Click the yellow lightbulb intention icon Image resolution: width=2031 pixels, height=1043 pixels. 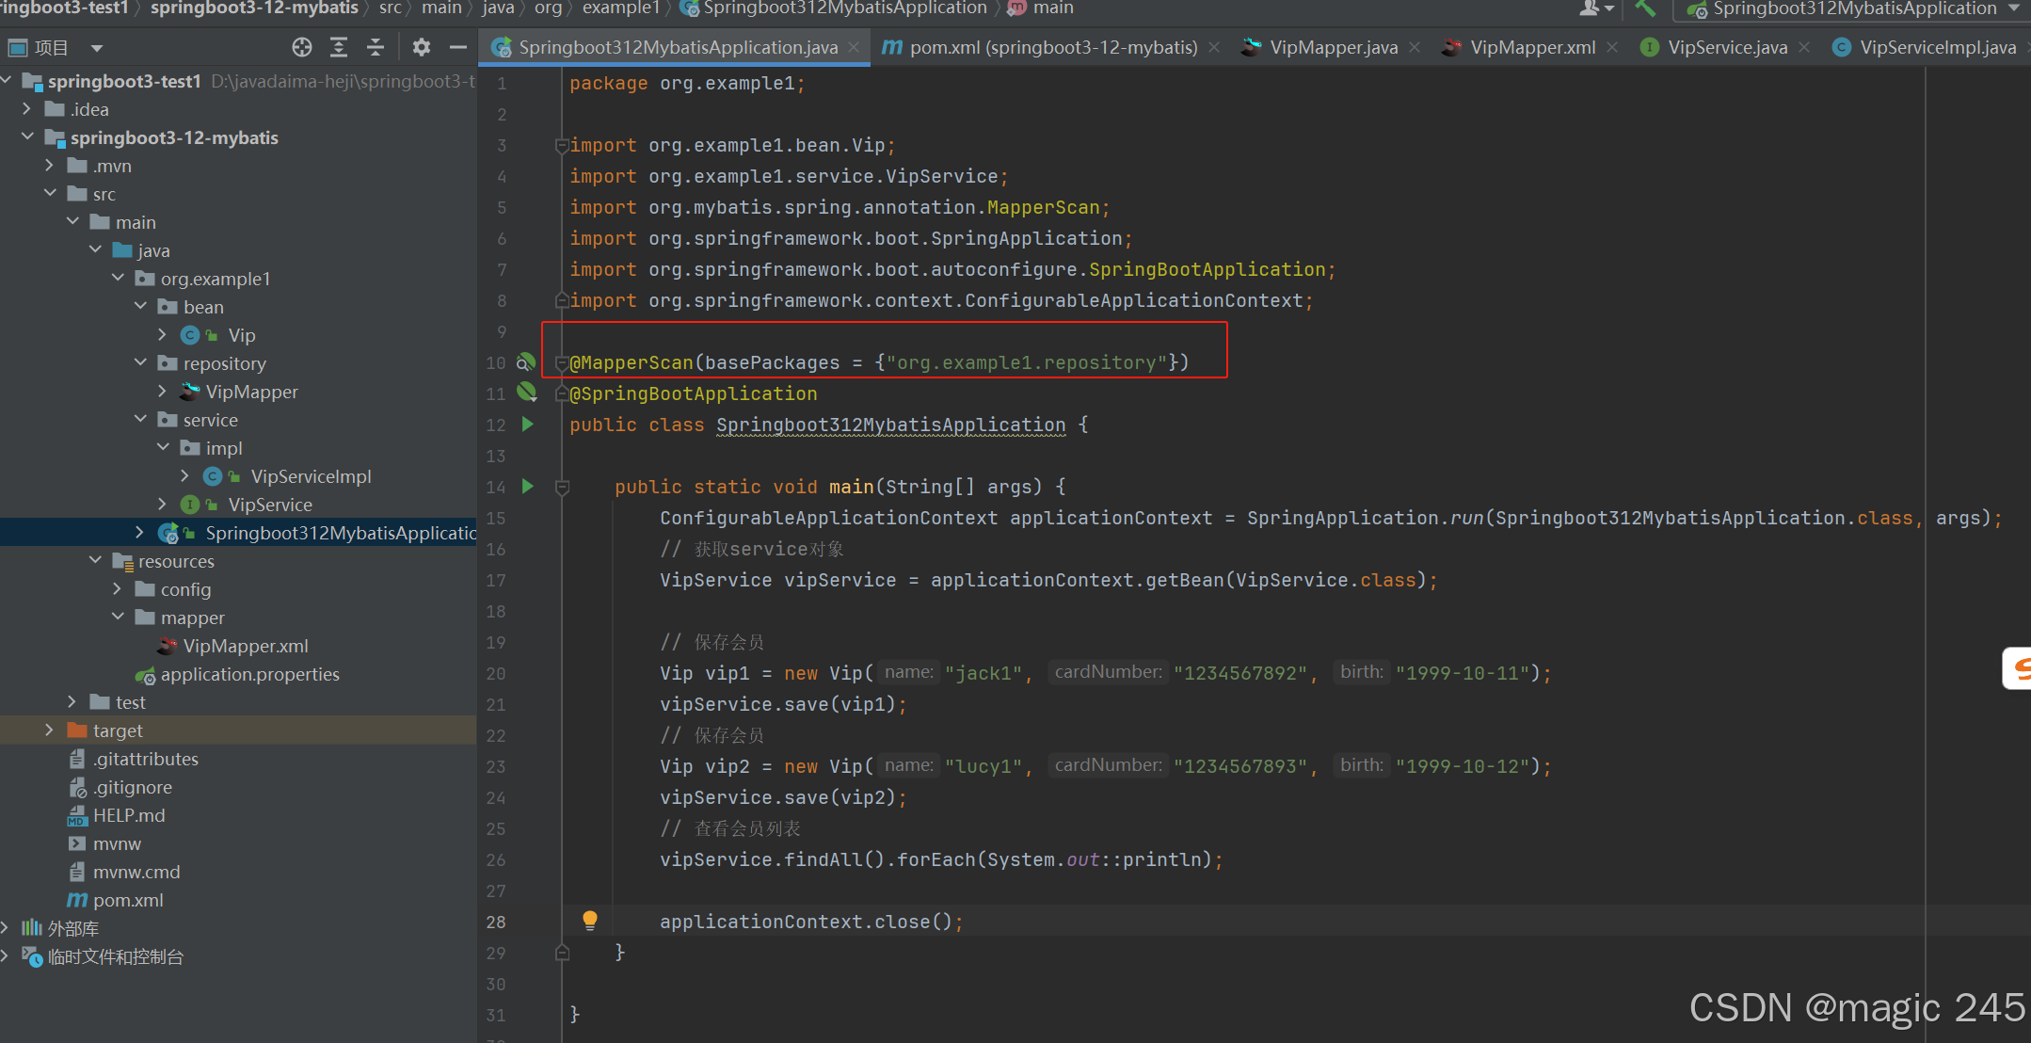tap(589, 920)
